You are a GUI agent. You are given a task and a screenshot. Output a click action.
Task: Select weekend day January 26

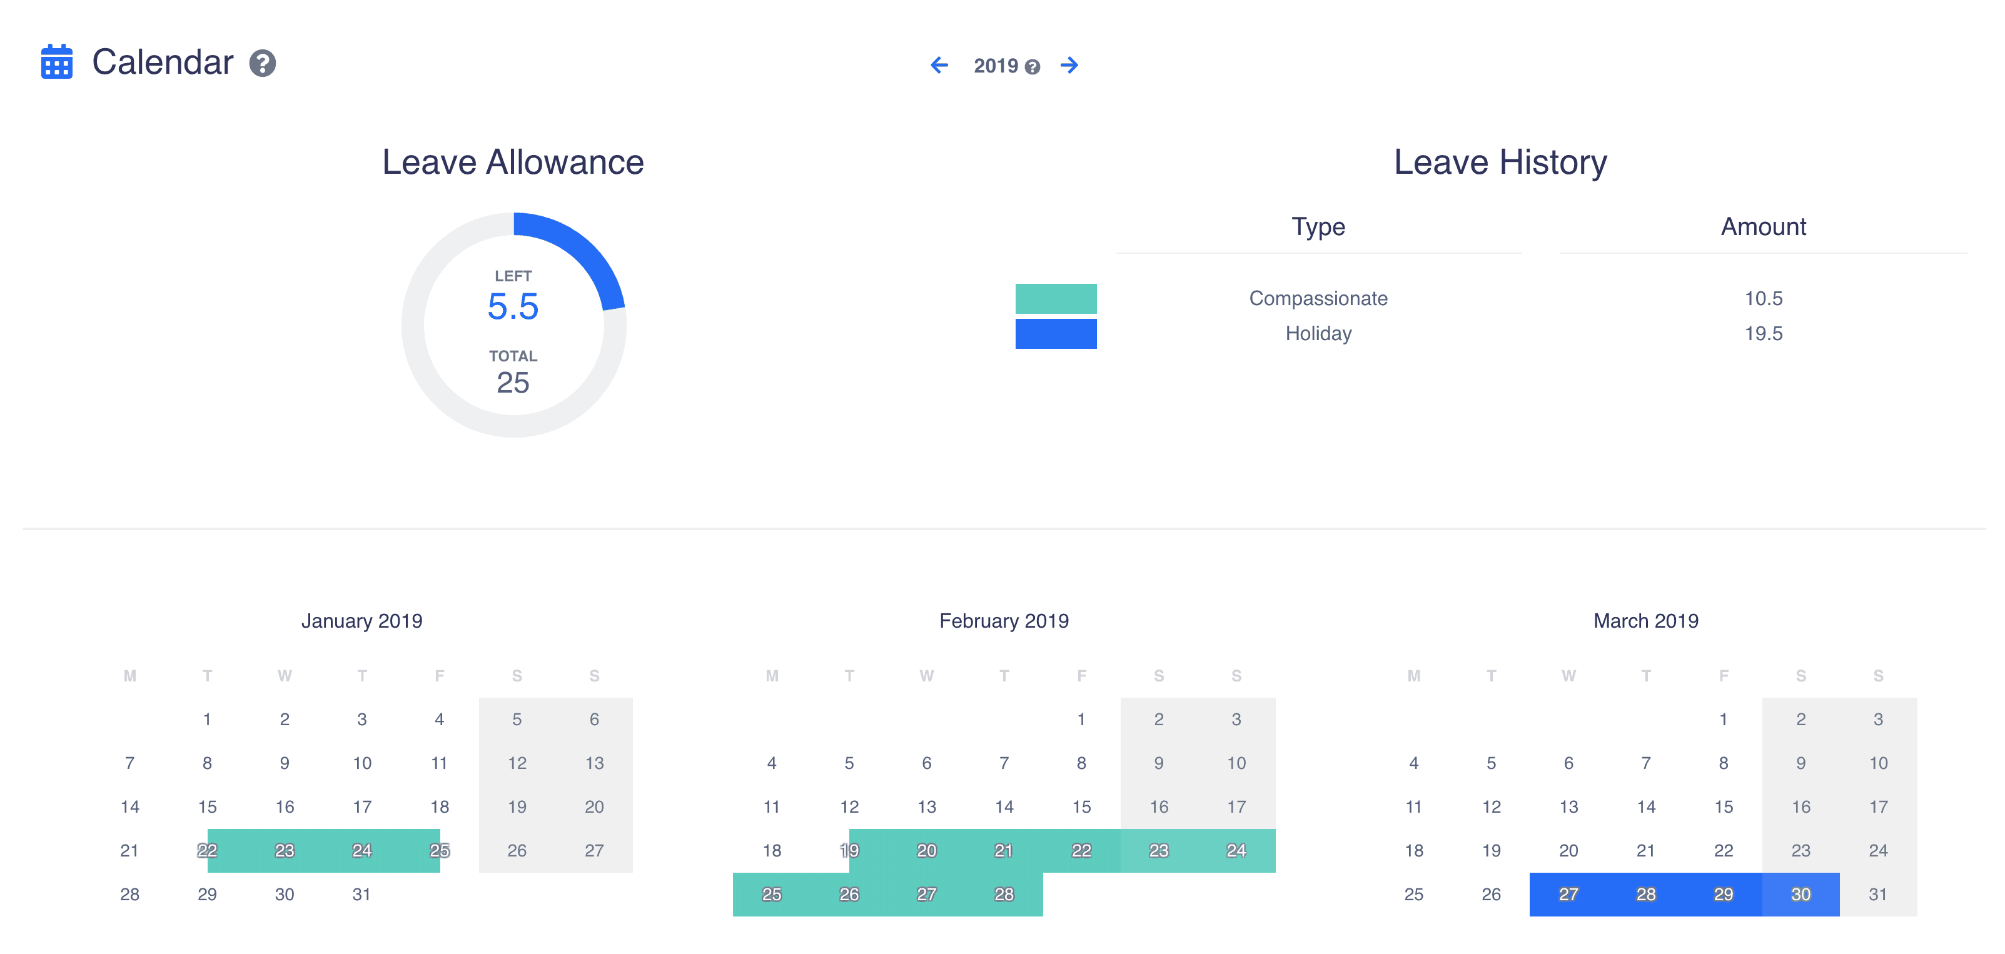tap(517, 850)
